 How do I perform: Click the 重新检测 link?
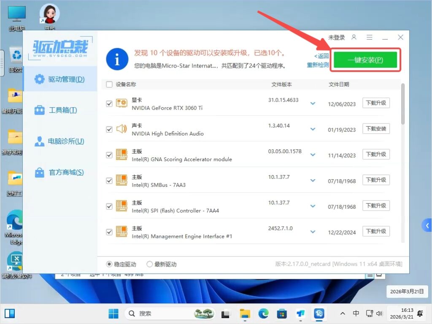click(x=318, y=65)
